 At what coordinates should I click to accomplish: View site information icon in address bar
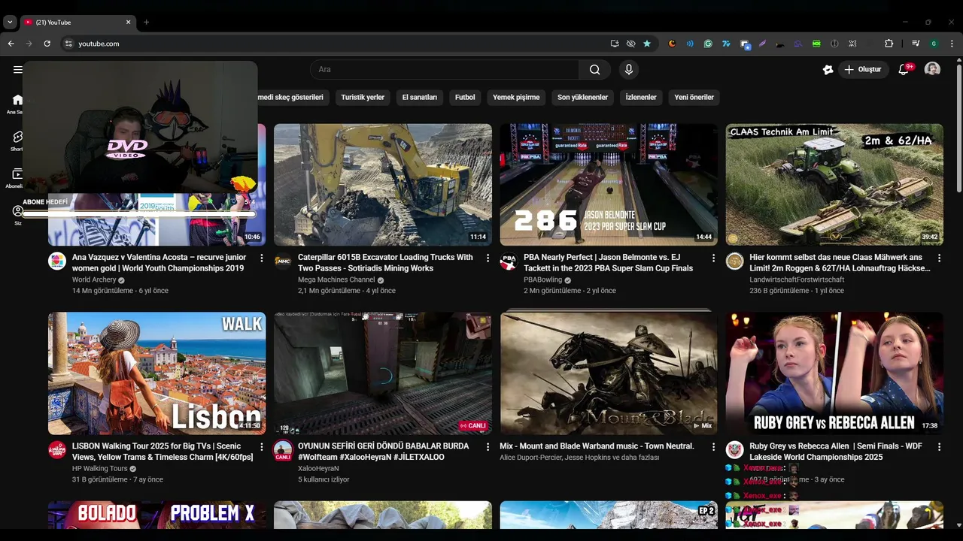pyautogui.click(x=68, y=44)
